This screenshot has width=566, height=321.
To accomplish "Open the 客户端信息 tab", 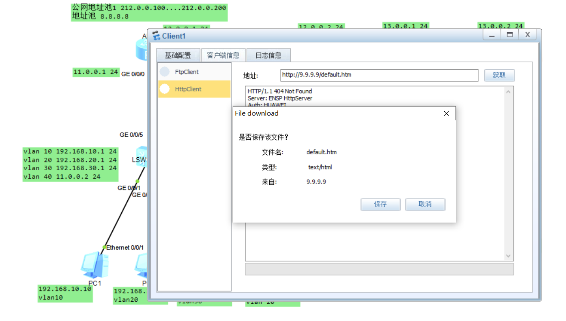I will (x=223, y=55).
